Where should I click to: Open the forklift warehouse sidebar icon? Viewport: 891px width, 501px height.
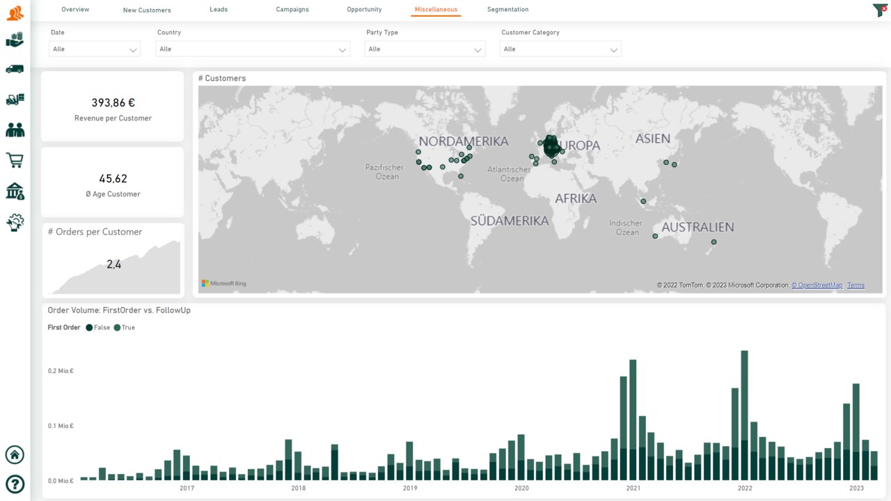(x=15, y=100)
